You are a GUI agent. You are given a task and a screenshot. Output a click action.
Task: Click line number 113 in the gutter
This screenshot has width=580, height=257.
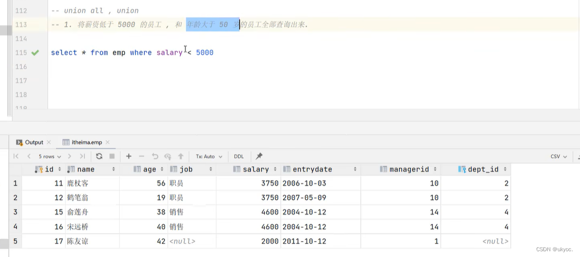(x=21, y=24)
